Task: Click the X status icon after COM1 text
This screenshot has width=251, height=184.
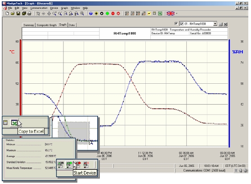Action: click(x=236, y=171)
